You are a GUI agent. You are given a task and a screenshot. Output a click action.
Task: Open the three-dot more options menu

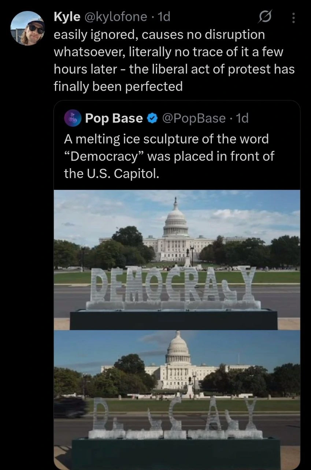(x=293, y=17)
